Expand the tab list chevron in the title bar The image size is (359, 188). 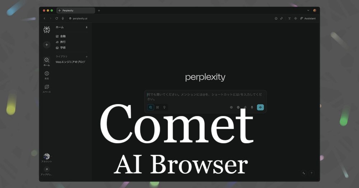pyautogui.click(x=308, y=10)
